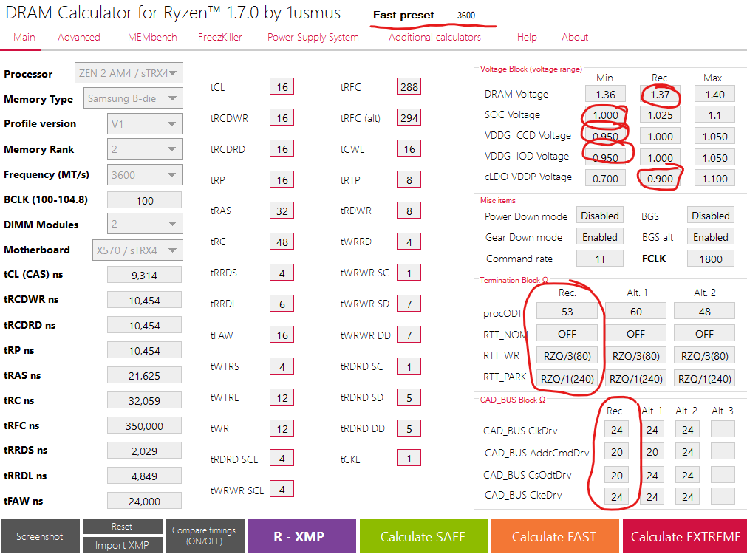Click DRAM Voltage Rec. value 1.37
Image resolution: width=747 pixels, height=554 pixels.
tap(660, 95)
